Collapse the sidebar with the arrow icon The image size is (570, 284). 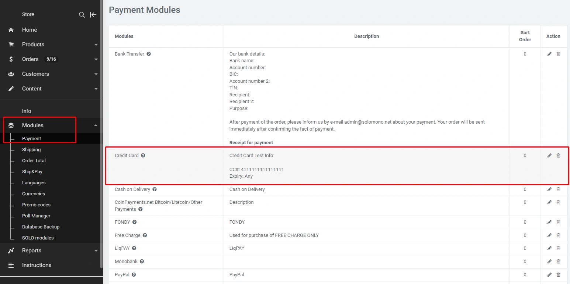click(x=93, y=15)
